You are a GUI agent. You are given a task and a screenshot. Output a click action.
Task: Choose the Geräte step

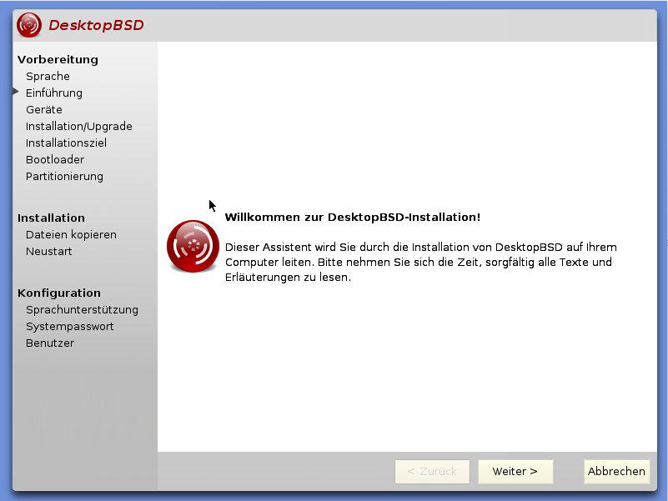pyautogui.click(x=44, y=110)
